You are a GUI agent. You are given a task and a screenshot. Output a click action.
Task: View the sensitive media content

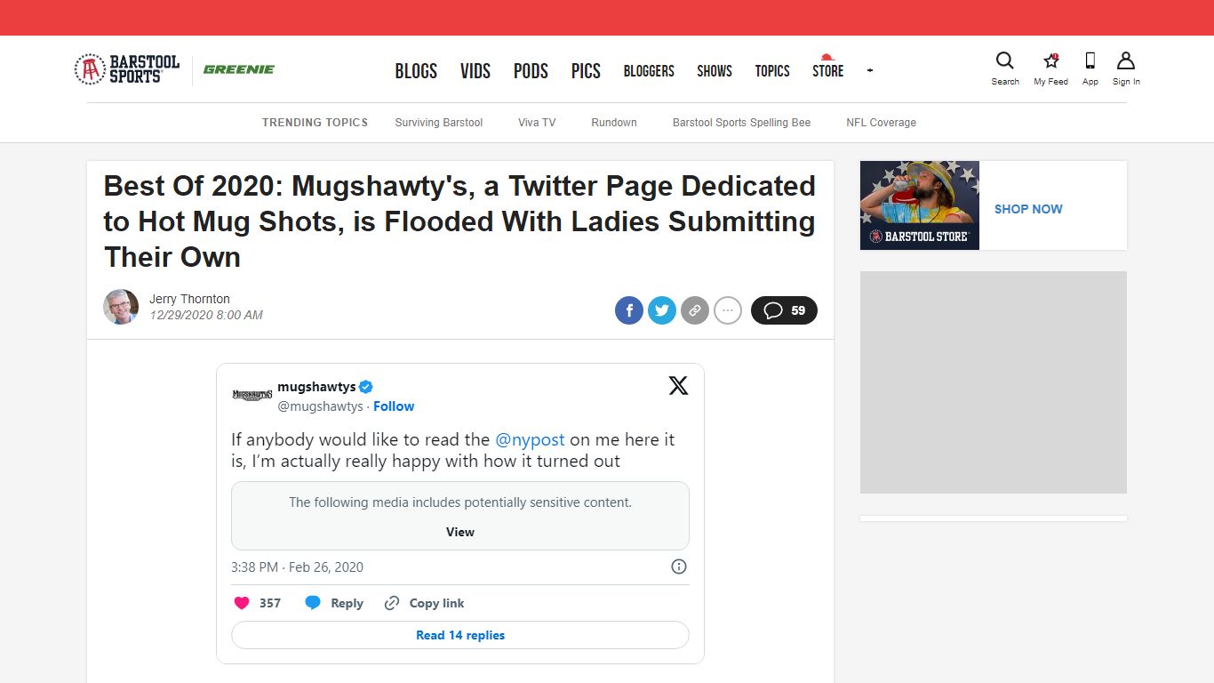point(460,532)
